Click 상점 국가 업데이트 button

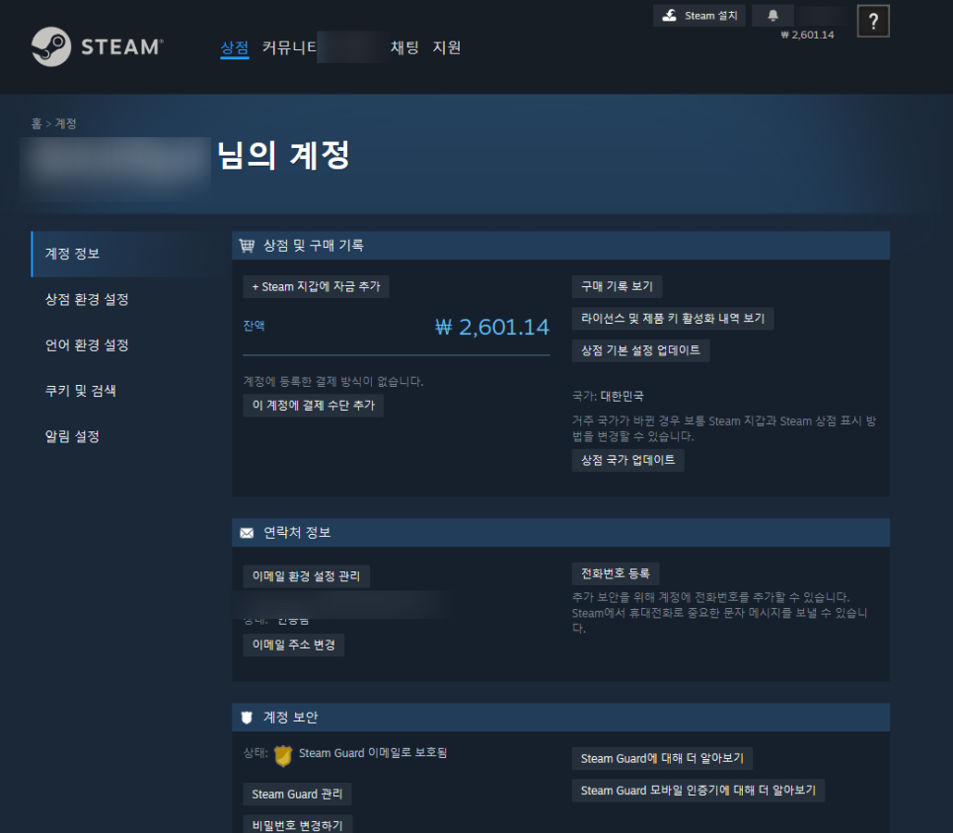tap(627, 460)
